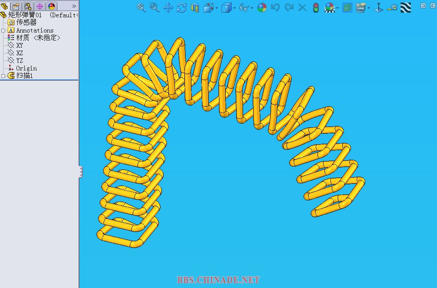This screenshot has width=437, height=288.
Task: Click the View Settings monitor icon
Action: coord(361,8)
